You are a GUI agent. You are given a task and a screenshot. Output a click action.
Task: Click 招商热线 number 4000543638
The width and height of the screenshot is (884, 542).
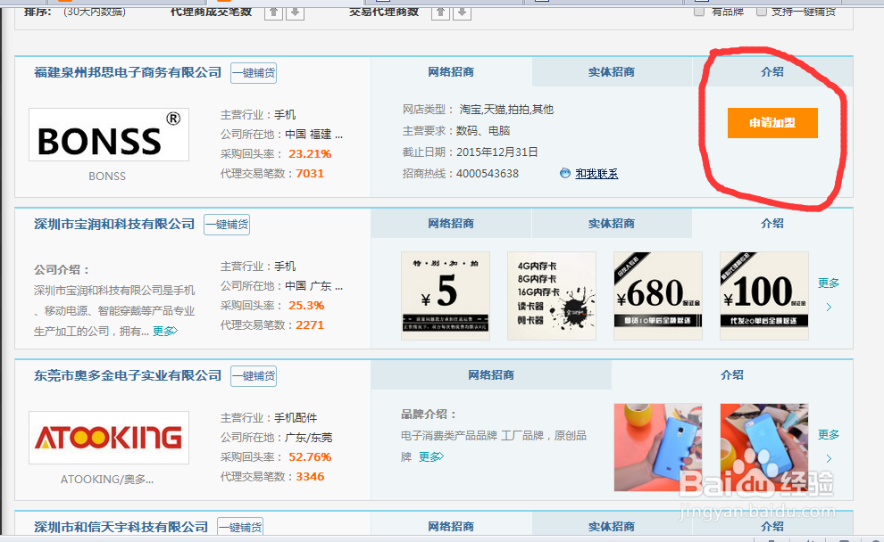pos(488,173)
